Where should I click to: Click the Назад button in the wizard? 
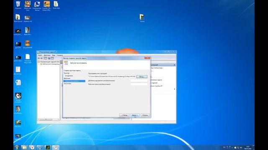pyautogui.click(x=124, y=115)
